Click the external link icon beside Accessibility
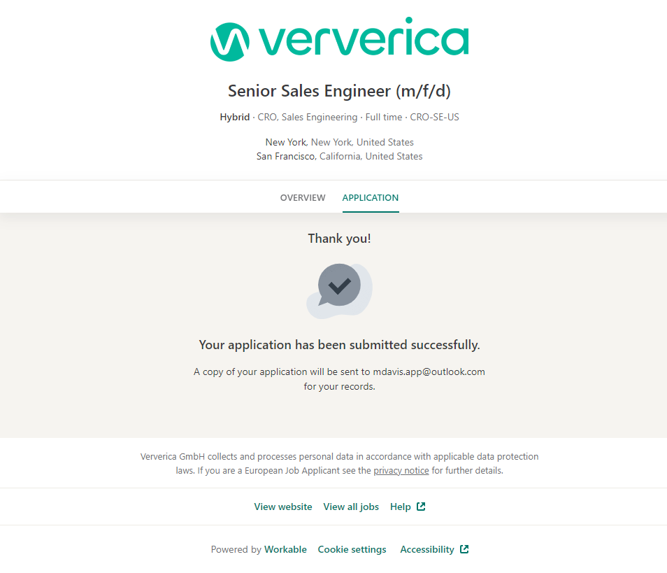This screenshot has width=667, height=573. (x=464, y=549)
